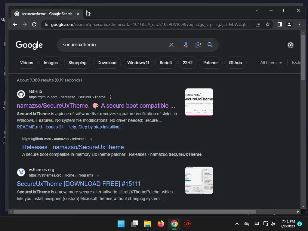Image resolution: width=308 pixels, height=231 pixels.
Task: Select the Patcher filter chip
Action: [x=211, y=63]
